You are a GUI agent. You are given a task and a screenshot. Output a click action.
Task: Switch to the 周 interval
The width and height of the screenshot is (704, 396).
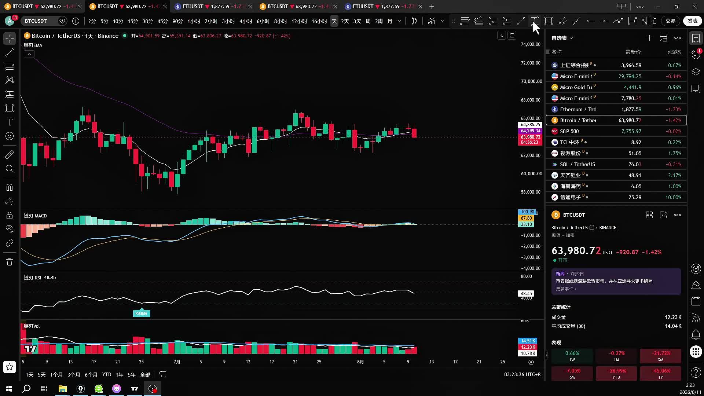[368, 21]
